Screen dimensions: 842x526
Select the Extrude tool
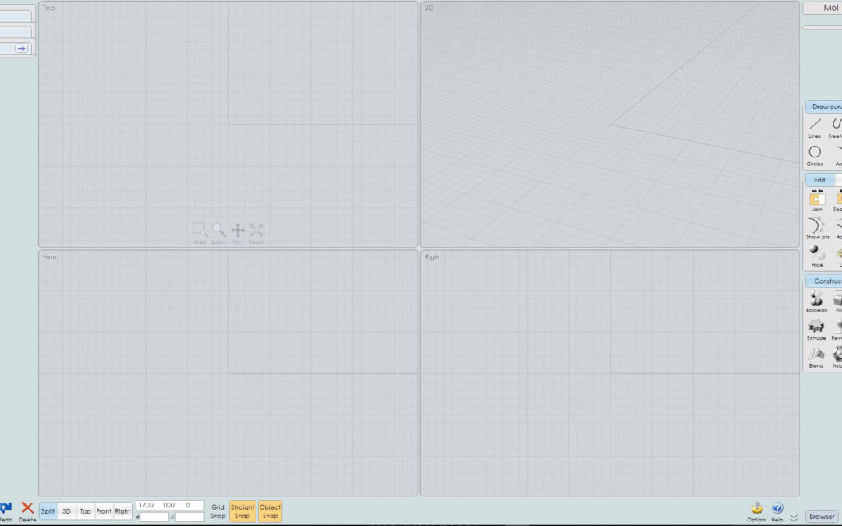pos(816,328)
